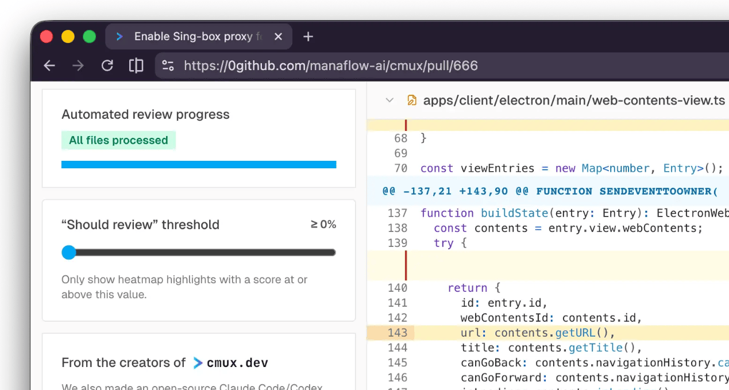View site information icon in address bar
Viewport: 729px width, 390px height.
(168, 65)
